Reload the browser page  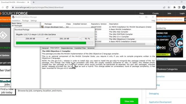click(x=7, y=7)
